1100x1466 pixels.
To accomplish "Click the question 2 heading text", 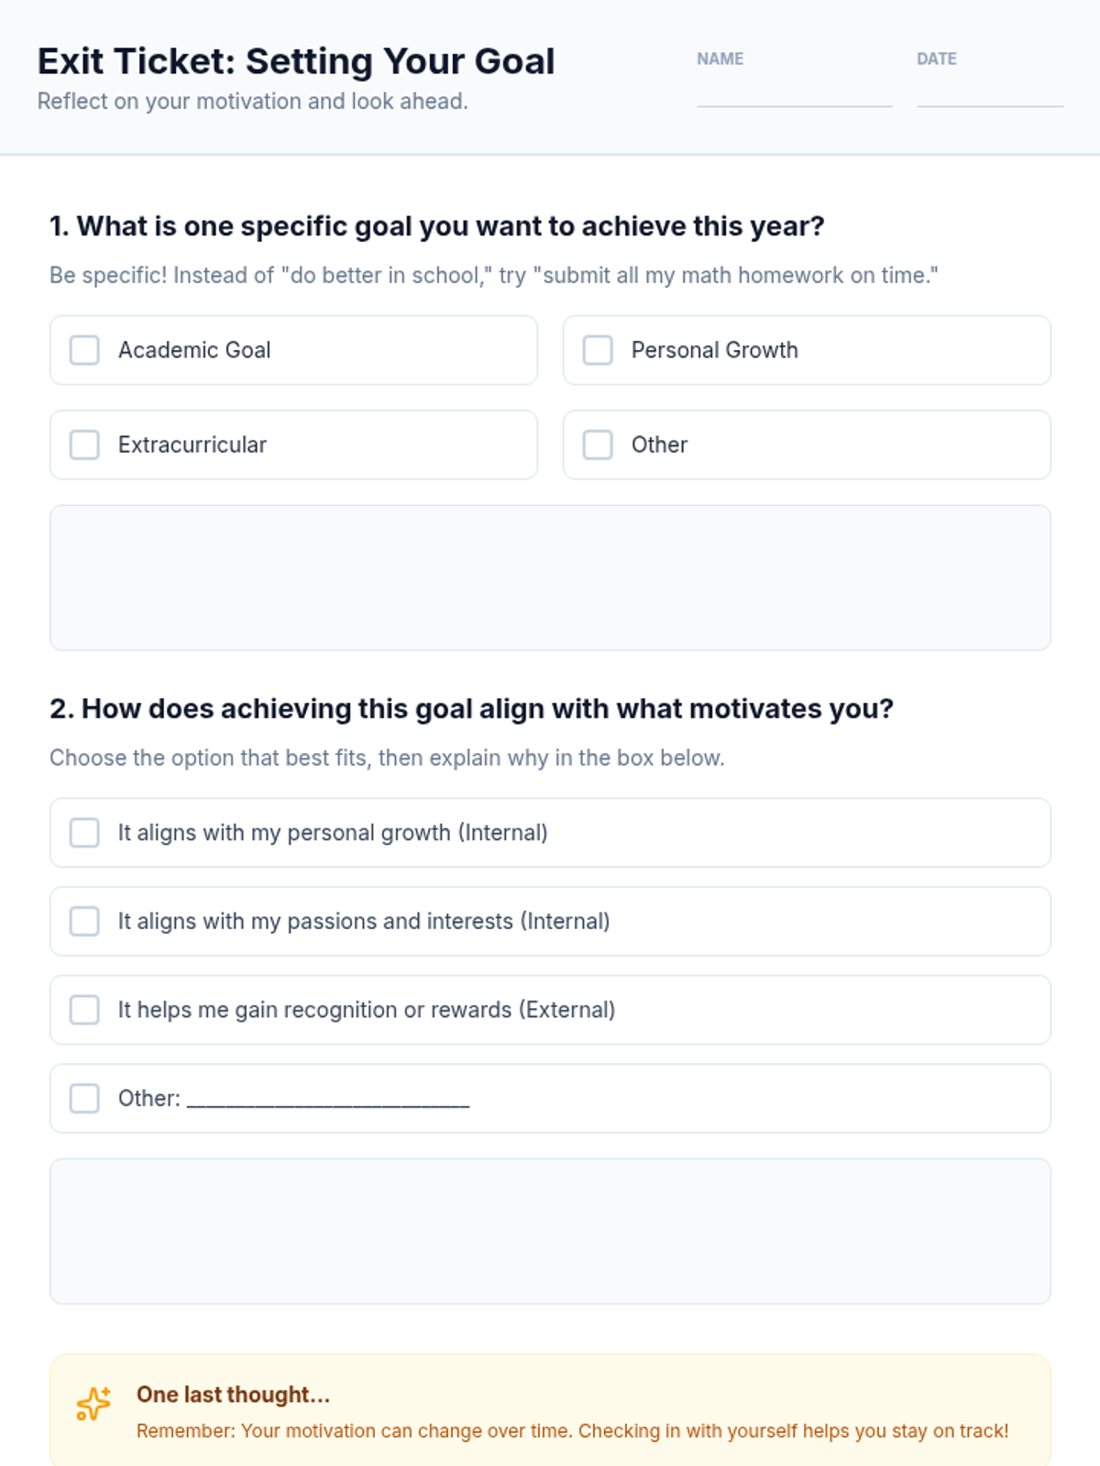I will tap(471, 708).
